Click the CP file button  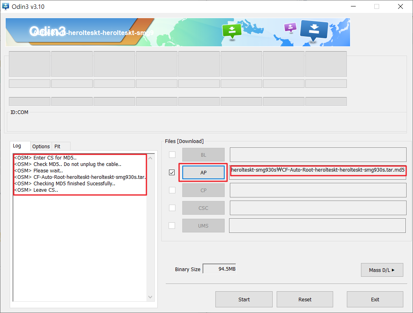coord(203,190)
